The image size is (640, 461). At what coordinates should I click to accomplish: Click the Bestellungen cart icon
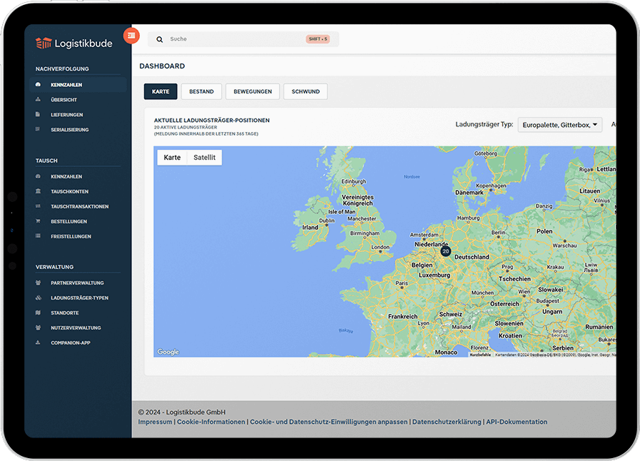click(38, 221)
